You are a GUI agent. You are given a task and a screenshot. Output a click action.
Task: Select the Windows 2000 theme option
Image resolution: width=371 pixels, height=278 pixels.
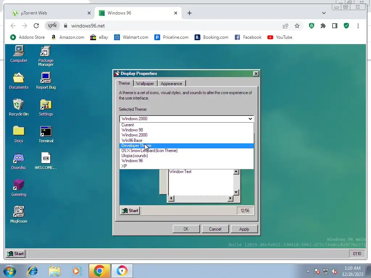coord(187,135)
